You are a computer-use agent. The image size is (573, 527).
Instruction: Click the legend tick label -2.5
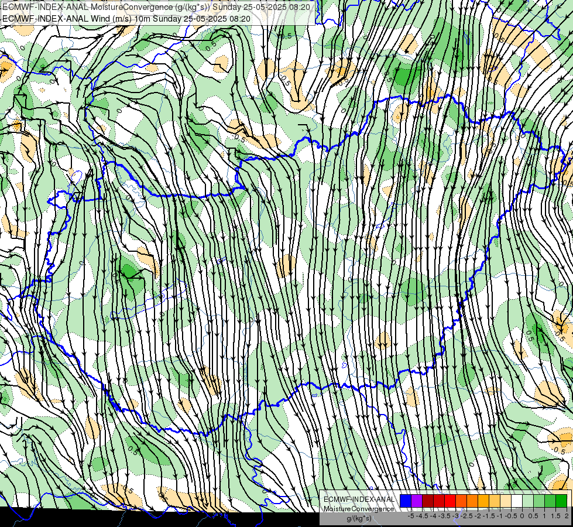[x=466, y=516]
